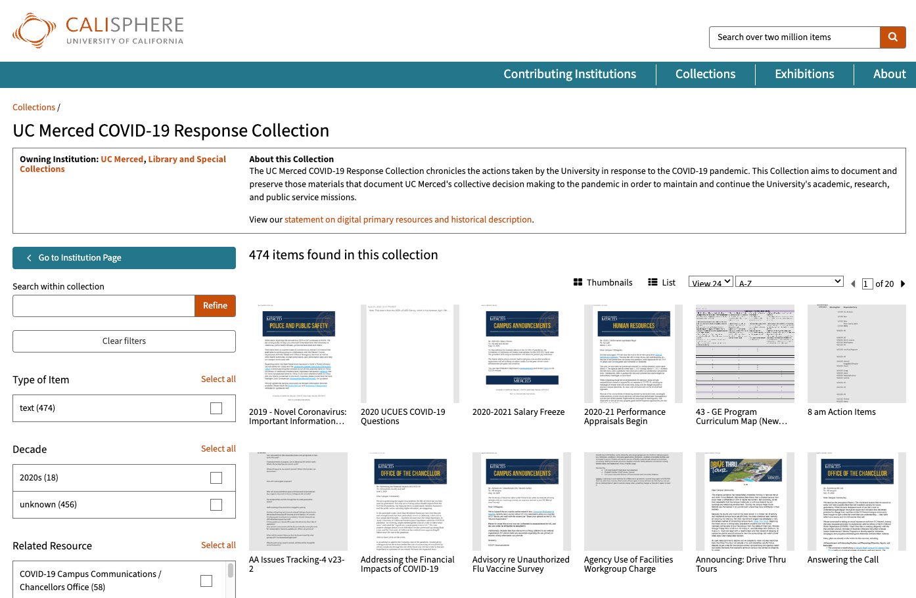Select all for Decade

click(x=218, y=448)
